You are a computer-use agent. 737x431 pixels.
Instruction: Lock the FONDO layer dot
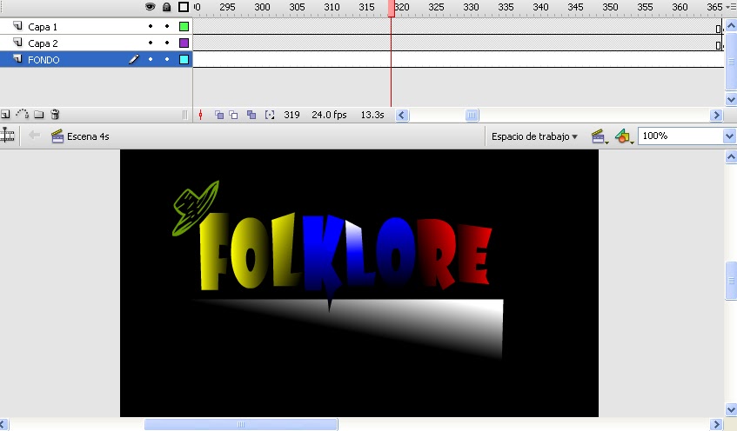[167, 59]
